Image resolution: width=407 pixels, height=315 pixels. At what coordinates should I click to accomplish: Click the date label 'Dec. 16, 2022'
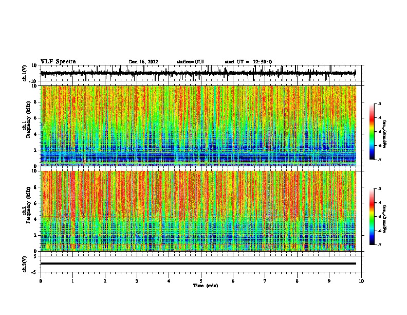click(143, 62)
